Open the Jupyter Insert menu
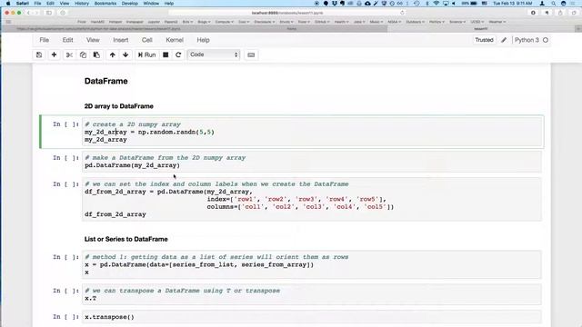 [x=121, y=40]
